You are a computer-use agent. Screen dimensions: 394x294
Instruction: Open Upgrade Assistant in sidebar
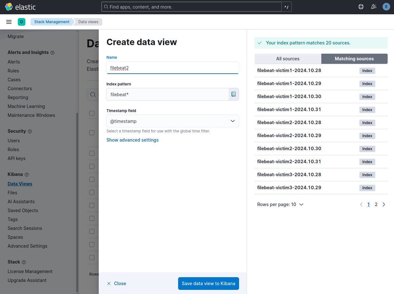click(x=27, y=280)
